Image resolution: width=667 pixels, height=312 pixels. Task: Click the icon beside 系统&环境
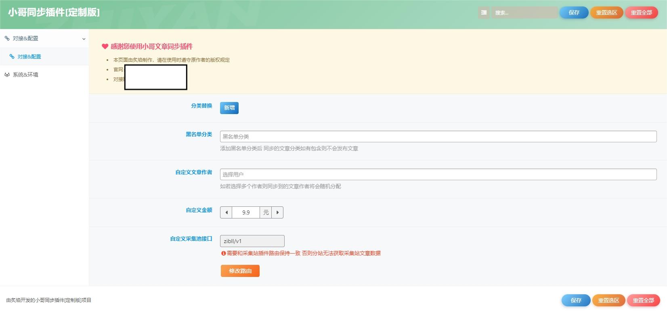point(7,75)
